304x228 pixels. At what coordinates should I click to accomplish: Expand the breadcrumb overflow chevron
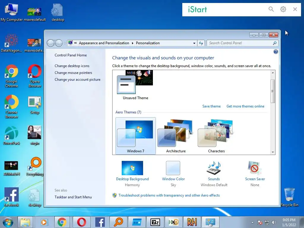click(x=75, y=43)
